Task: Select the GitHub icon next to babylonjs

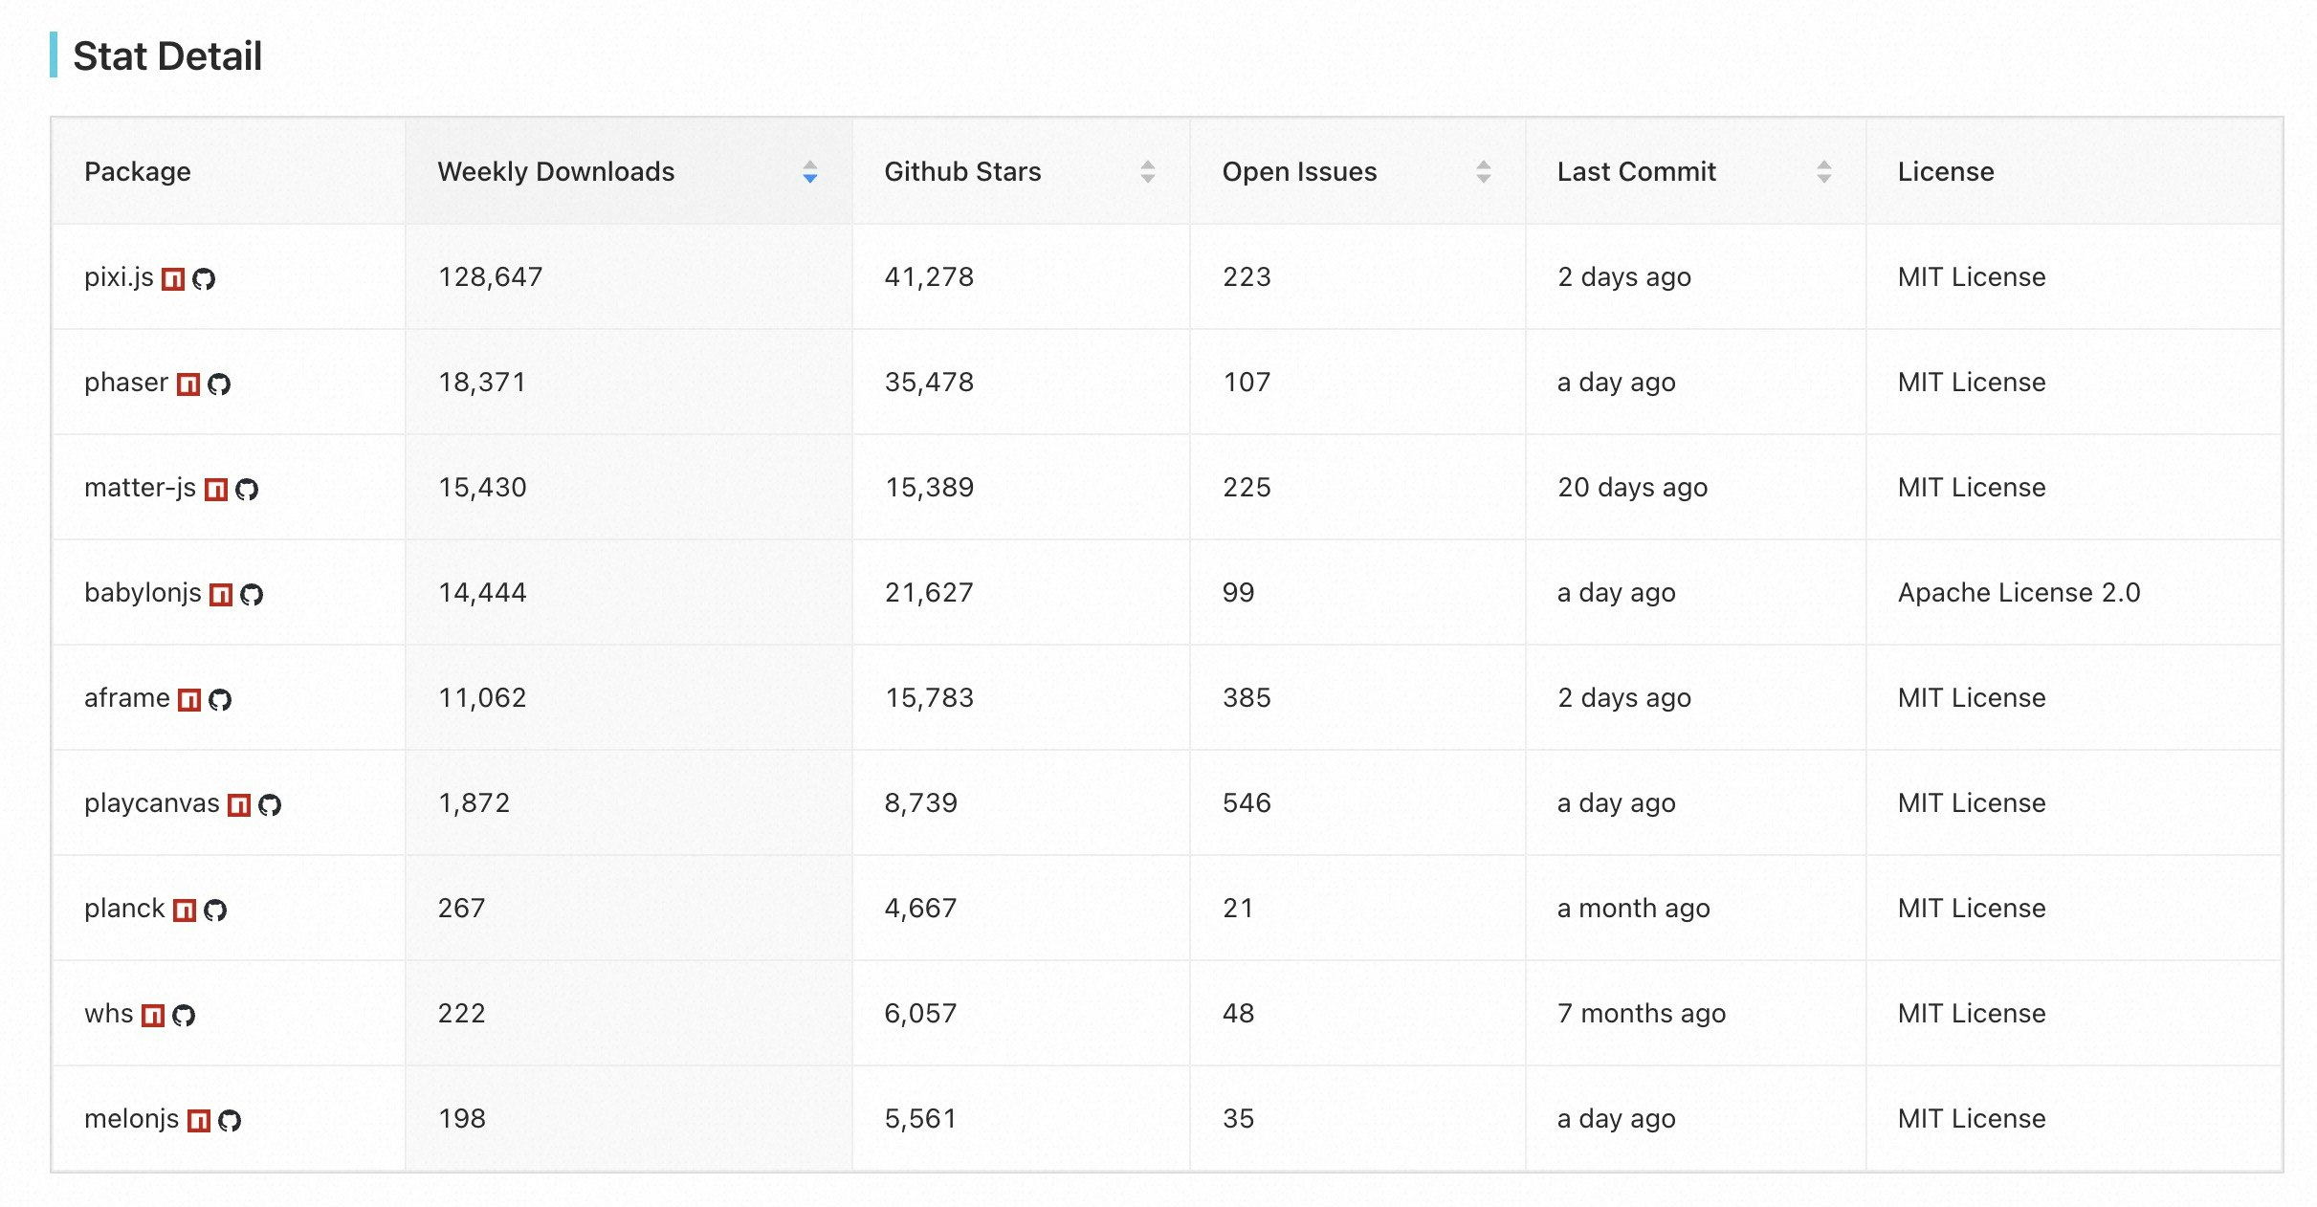Action: click(x=252, y=592)
